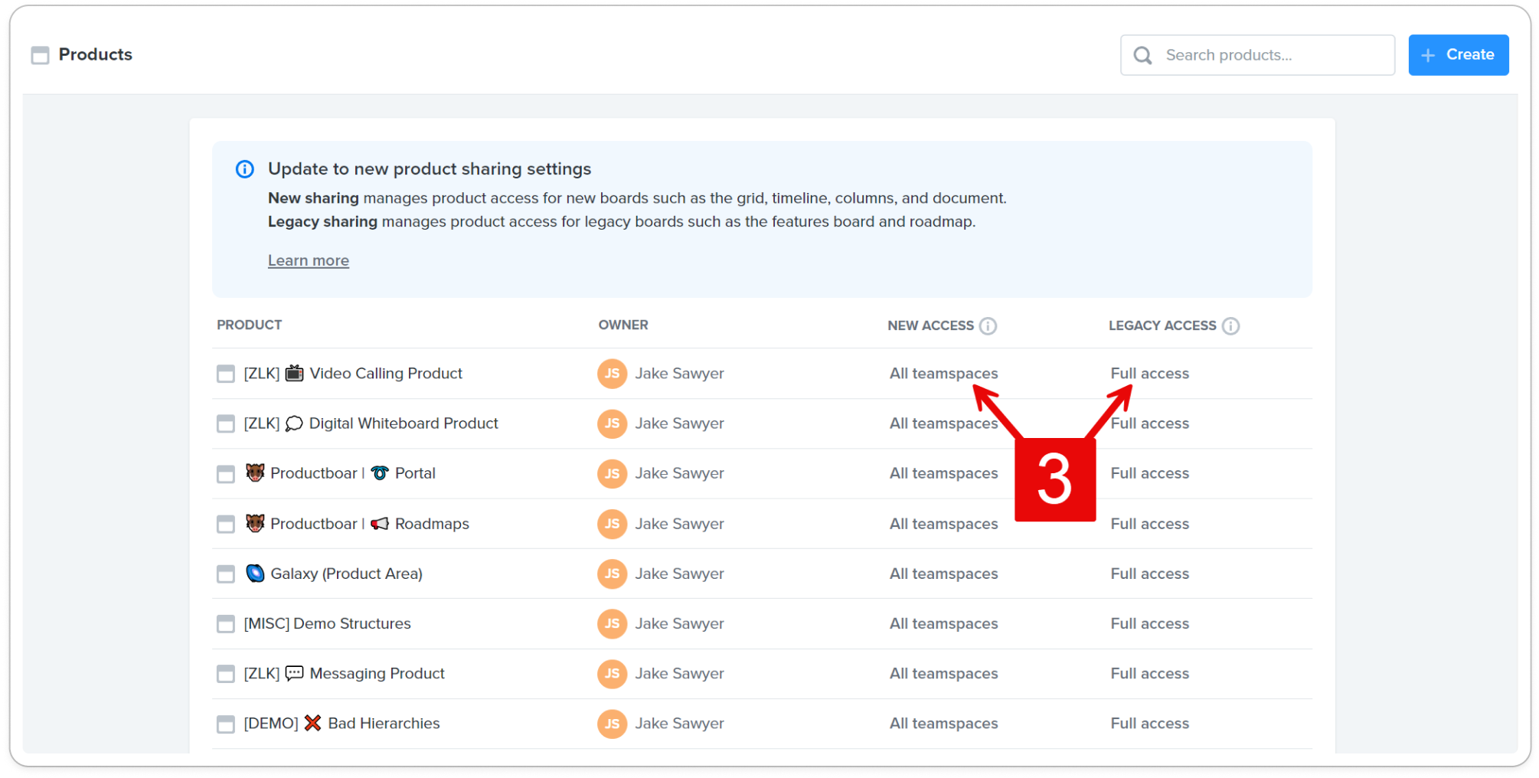Image resolution: width=1539 pixels, height=778 pixels.
Task: Click All teamspaces for Video Calling Product
Action: point(943,374)
